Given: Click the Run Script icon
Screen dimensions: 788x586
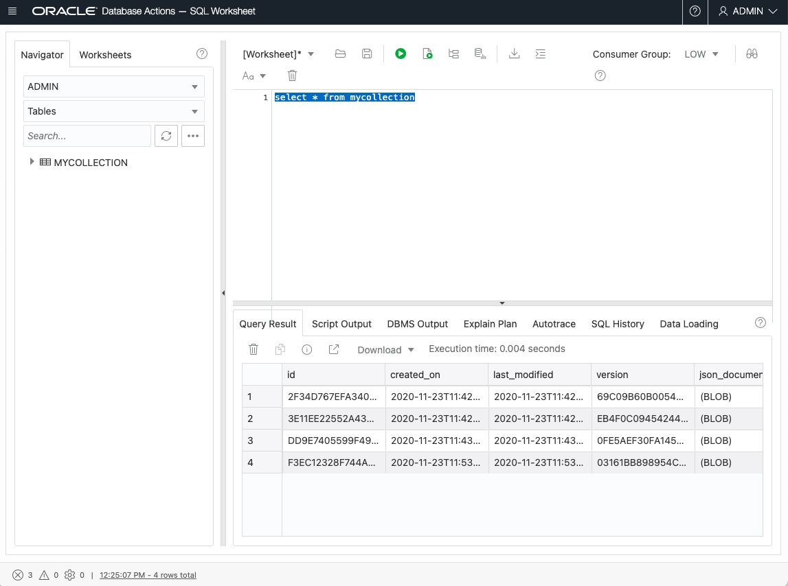Looking at the screenshot, I should [x=427, y=54].
